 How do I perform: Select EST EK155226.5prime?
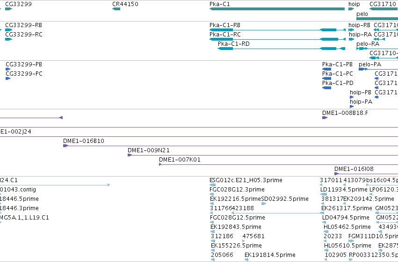coord(213,251)
